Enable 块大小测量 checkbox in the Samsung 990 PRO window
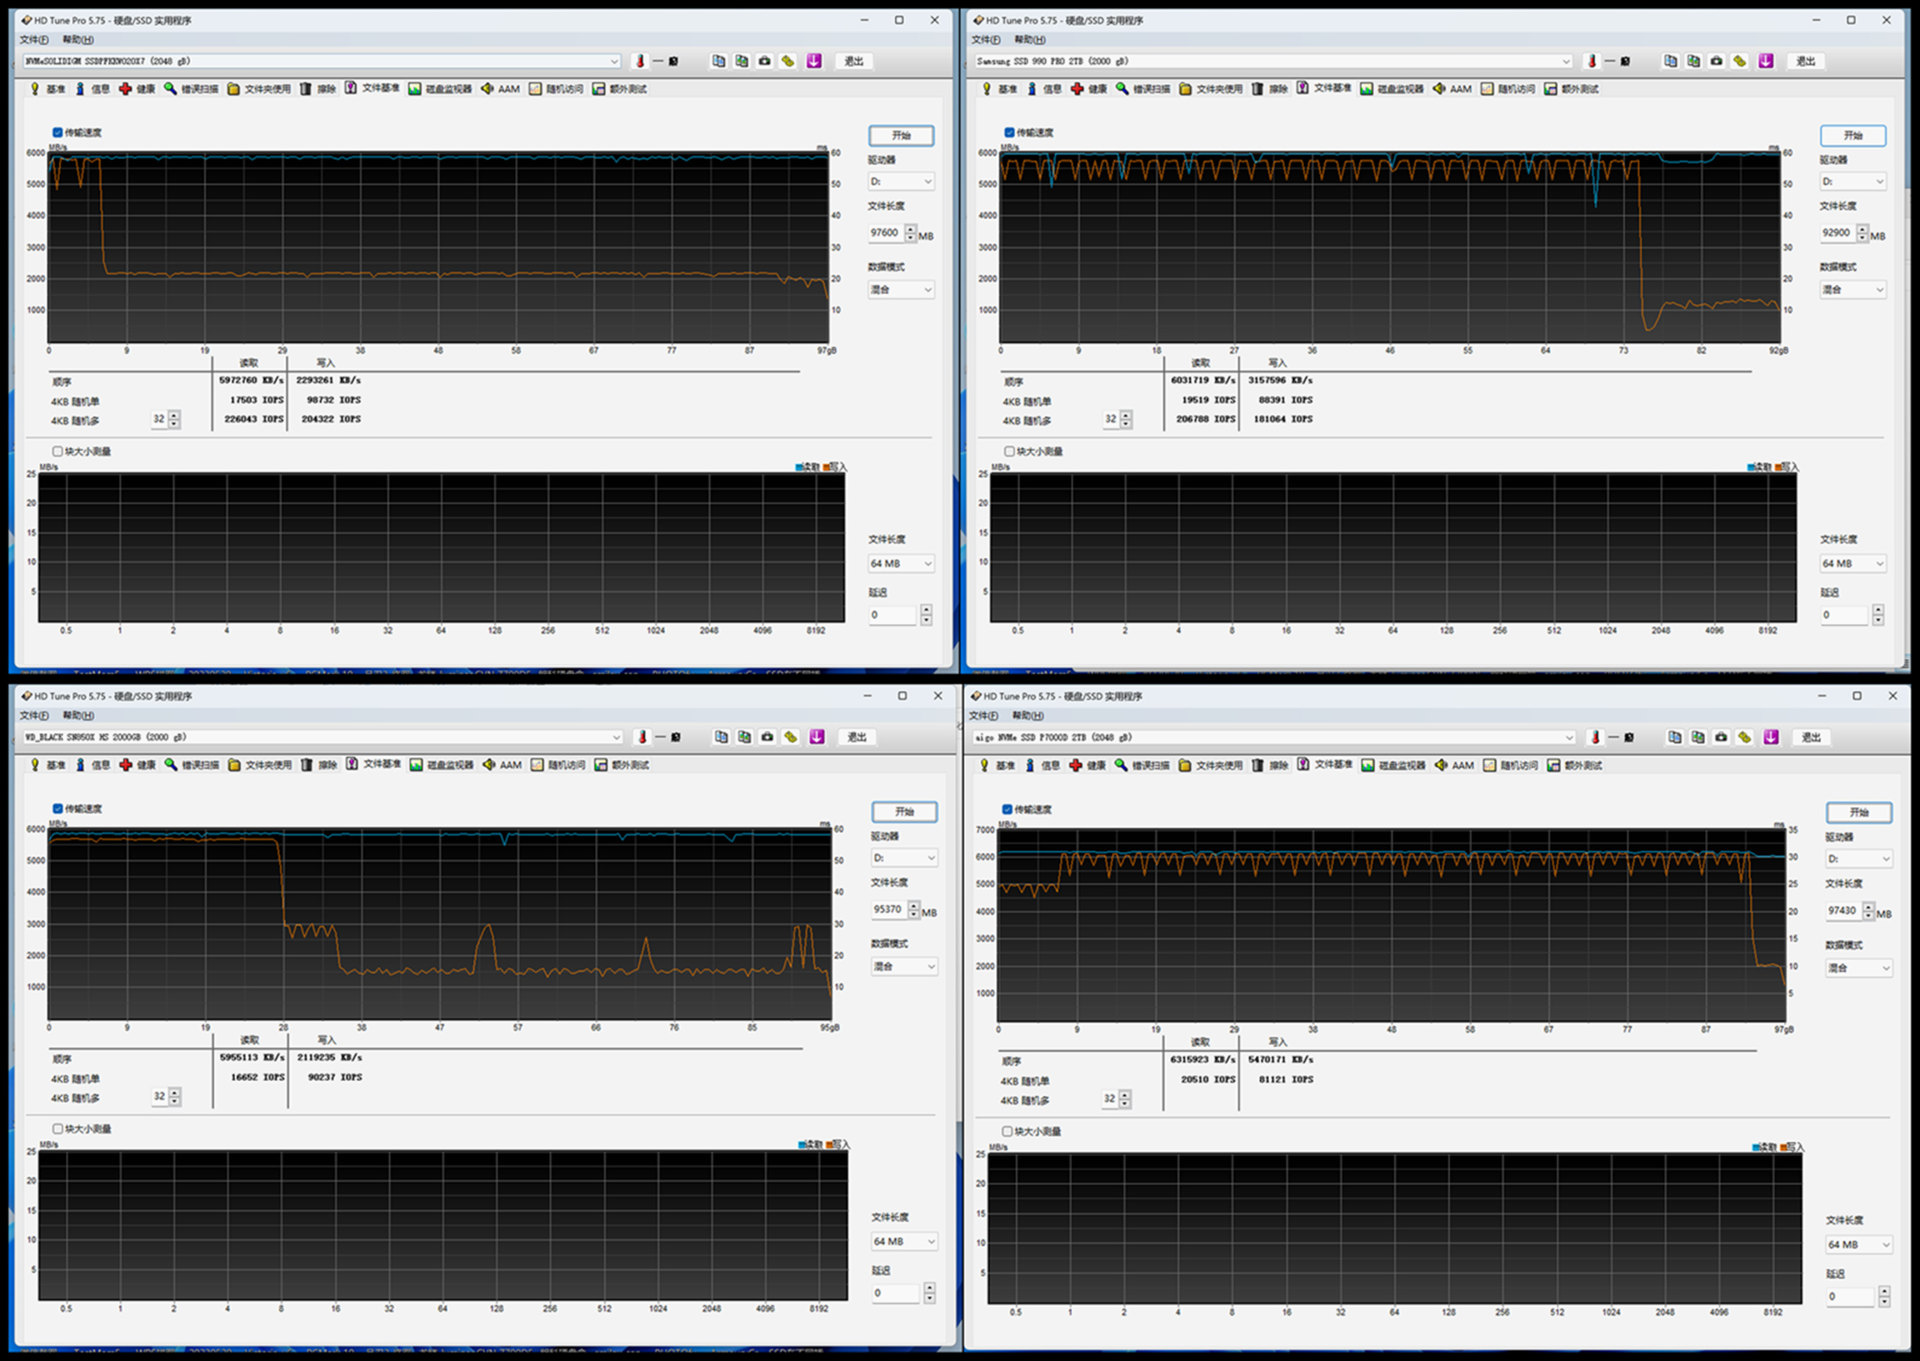Screen dimensions: 1920x1361 tap(1010, 452)
